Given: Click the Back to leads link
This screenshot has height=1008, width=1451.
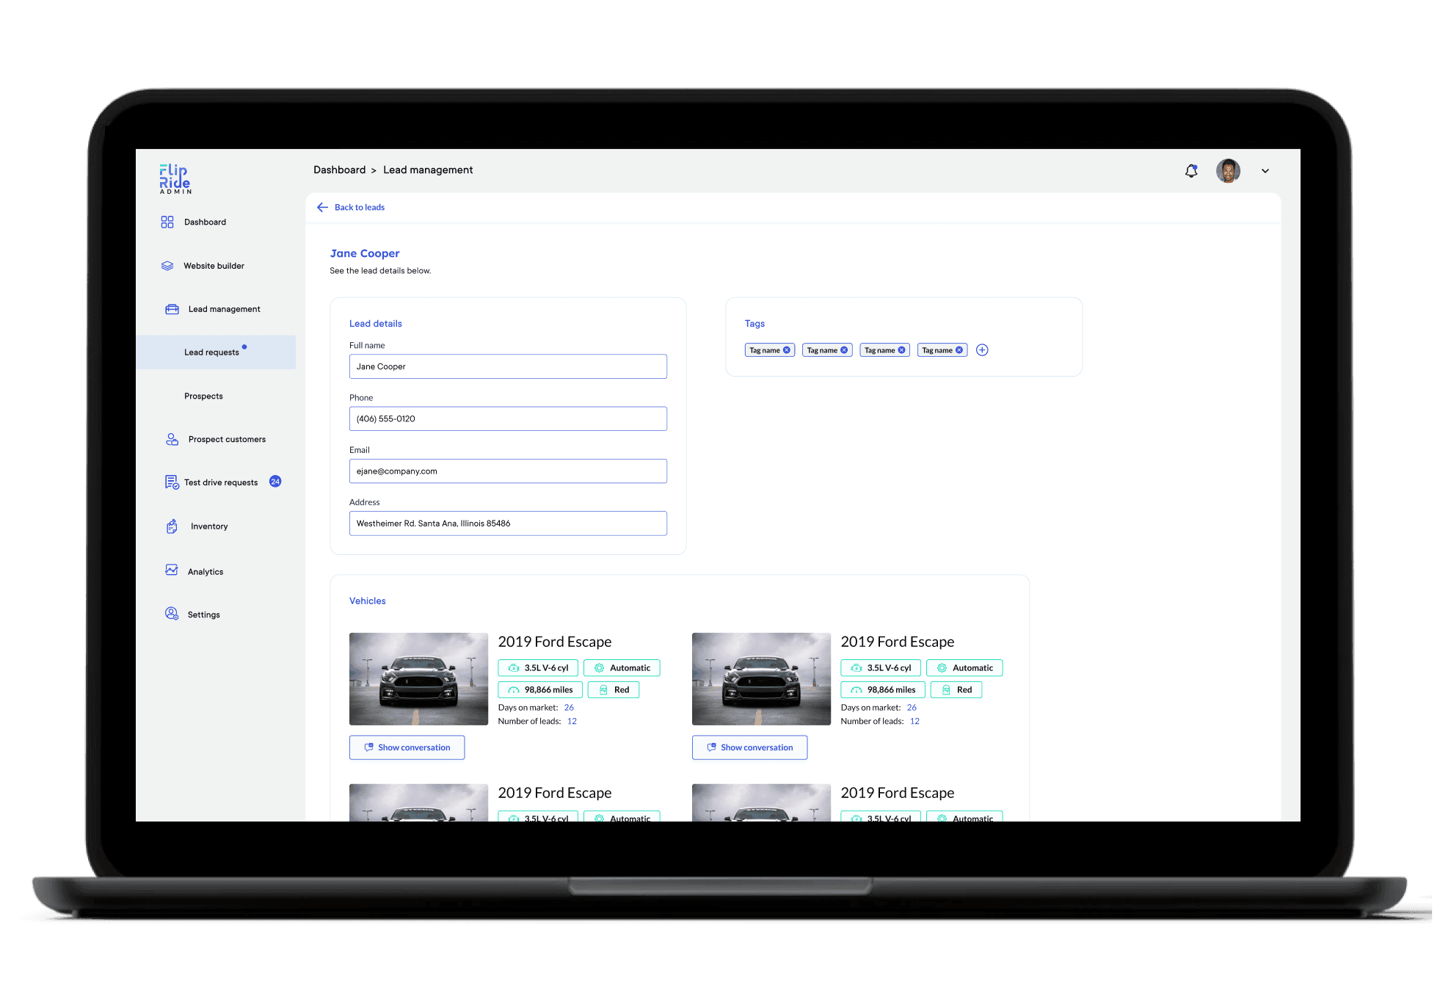Looking at the screenshot, I should point(360,207).
